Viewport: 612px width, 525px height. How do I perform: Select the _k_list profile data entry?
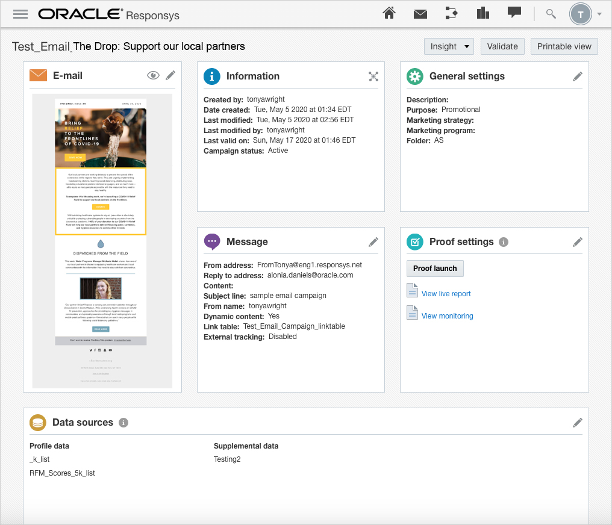[39, 459]
